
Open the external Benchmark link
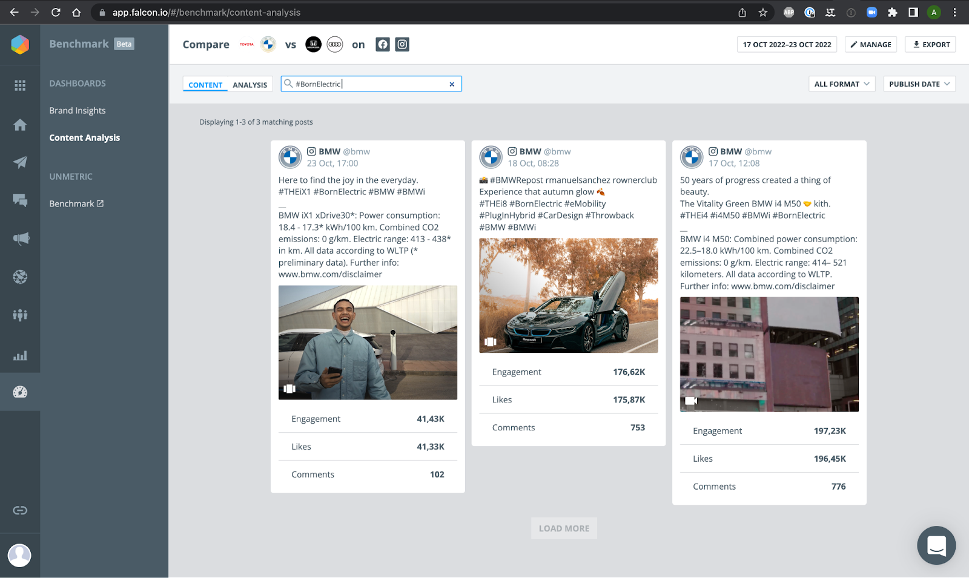[76, 203]
